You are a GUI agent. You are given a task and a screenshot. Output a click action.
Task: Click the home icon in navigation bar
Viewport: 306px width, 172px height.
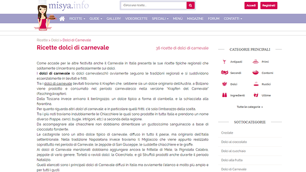pos(62,19)
